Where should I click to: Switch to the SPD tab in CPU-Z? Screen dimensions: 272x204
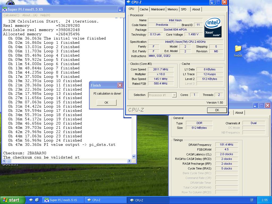pyautogui.click(x=184, y=9)
